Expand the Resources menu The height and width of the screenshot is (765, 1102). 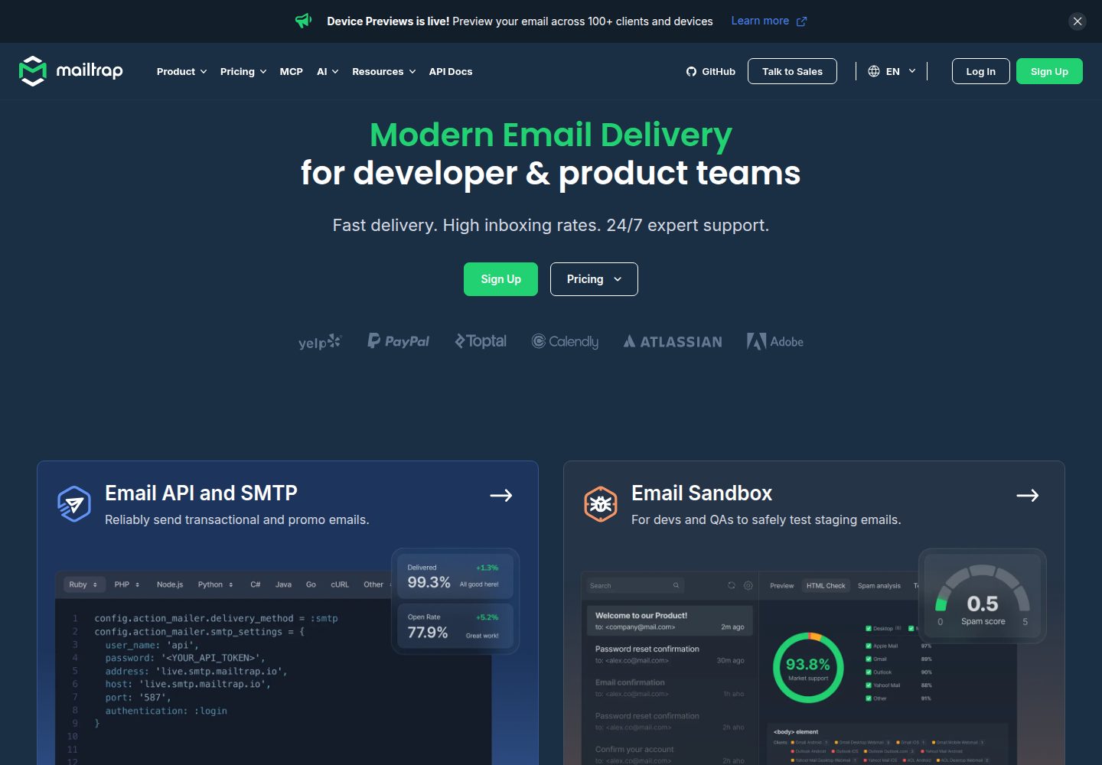click(383, 71)
